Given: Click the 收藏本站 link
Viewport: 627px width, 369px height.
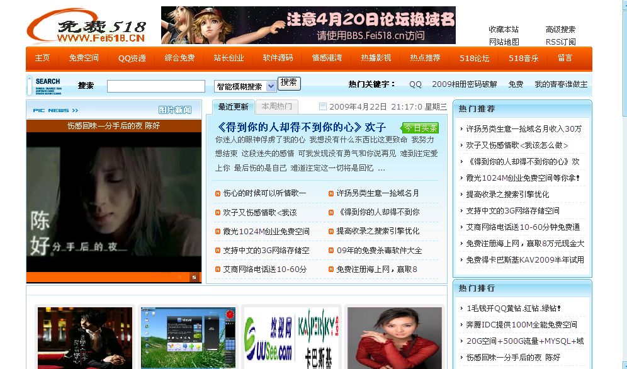Looking at the screenshot, I should coord(504,29).
